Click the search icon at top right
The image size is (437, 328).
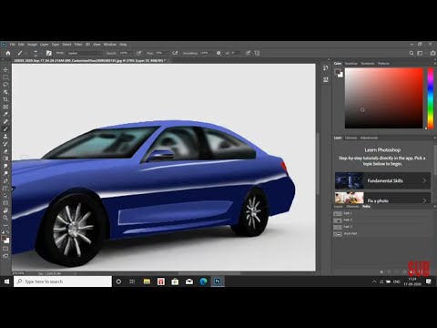click(412, 53)
